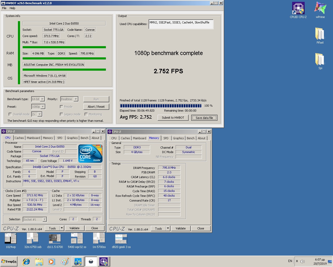
Task: Open the d820 geek 3 ss file
Action: click(x=121, y=240)
